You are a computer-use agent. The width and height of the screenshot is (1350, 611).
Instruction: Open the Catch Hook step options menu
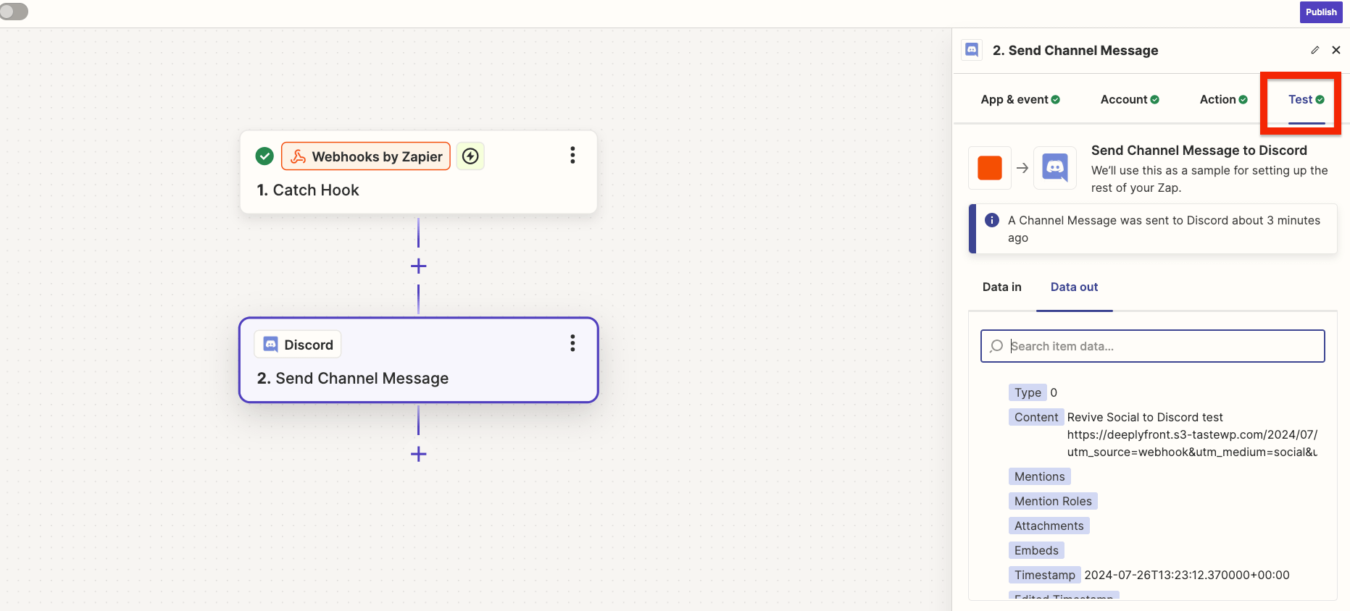[x=572, y=156]
